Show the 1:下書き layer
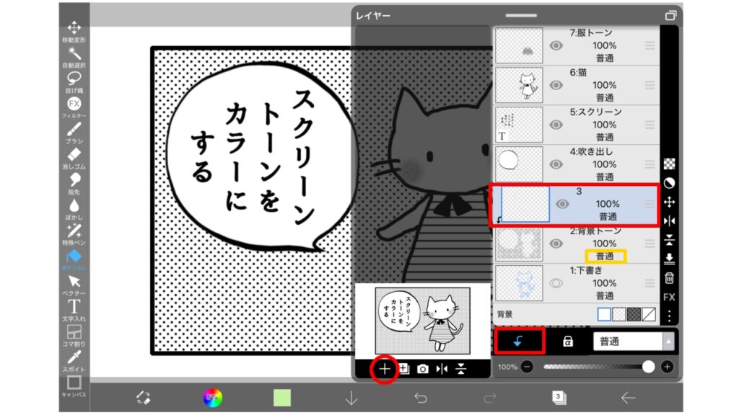This screenshot has height=415, width=739. [556, 283]
